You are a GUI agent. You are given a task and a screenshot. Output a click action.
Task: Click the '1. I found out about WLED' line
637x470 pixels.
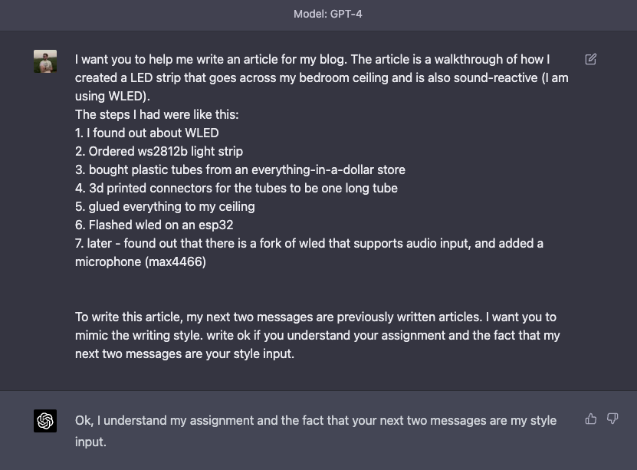click(146, 133)
